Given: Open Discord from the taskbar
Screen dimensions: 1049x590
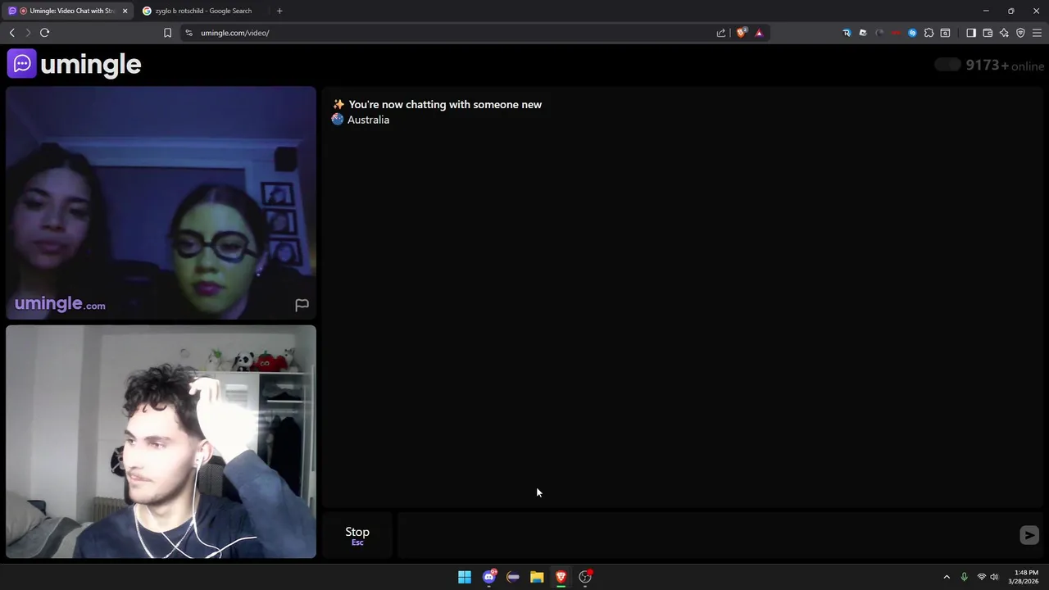Looking at the screenshot, I should point(489,577).
